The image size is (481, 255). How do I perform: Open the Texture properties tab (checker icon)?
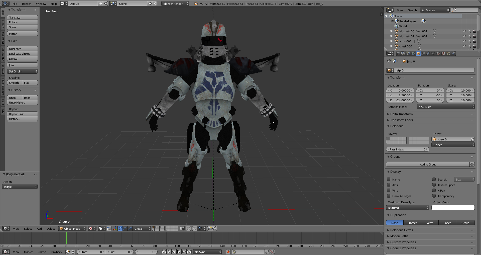443,53
